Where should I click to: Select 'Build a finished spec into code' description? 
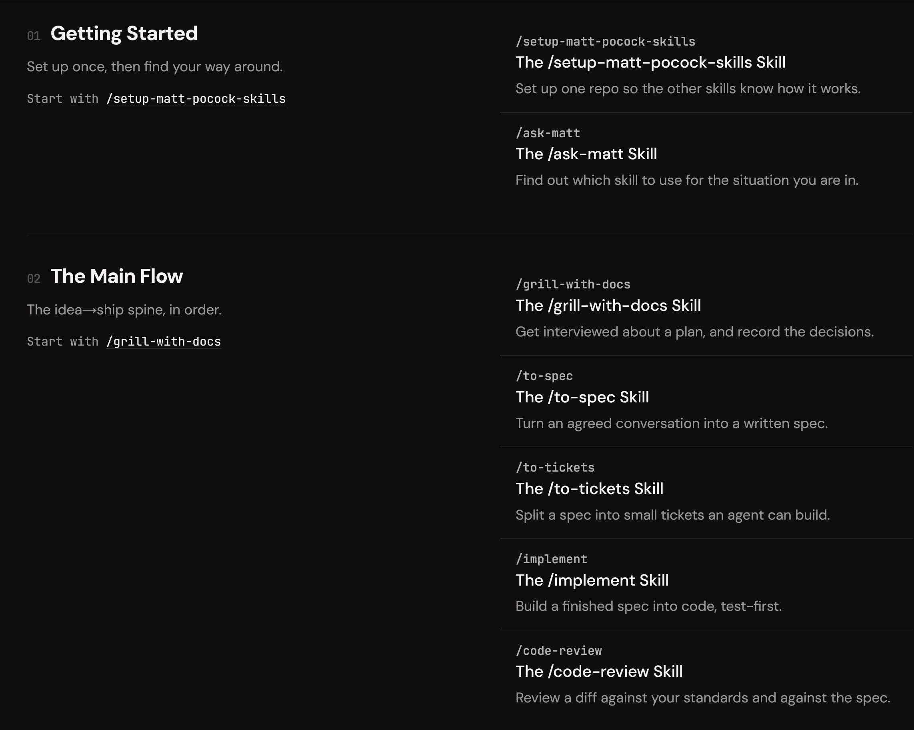(648, 606)
